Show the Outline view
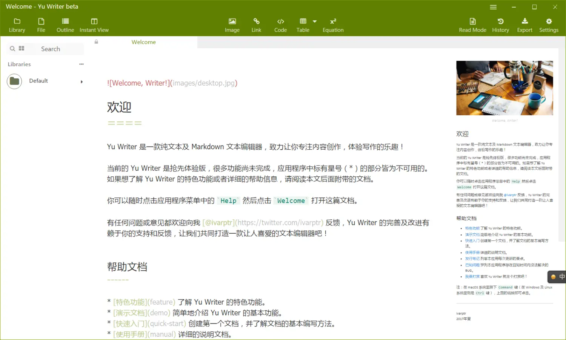Screen dimensions: 566x340 point(65,25)
